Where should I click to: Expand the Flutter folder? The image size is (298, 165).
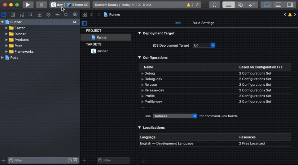click(x=6, y=28)
